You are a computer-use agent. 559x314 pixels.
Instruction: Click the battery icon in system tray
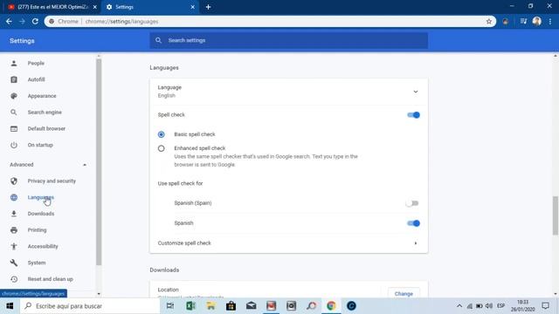click(x=480, y=306)
